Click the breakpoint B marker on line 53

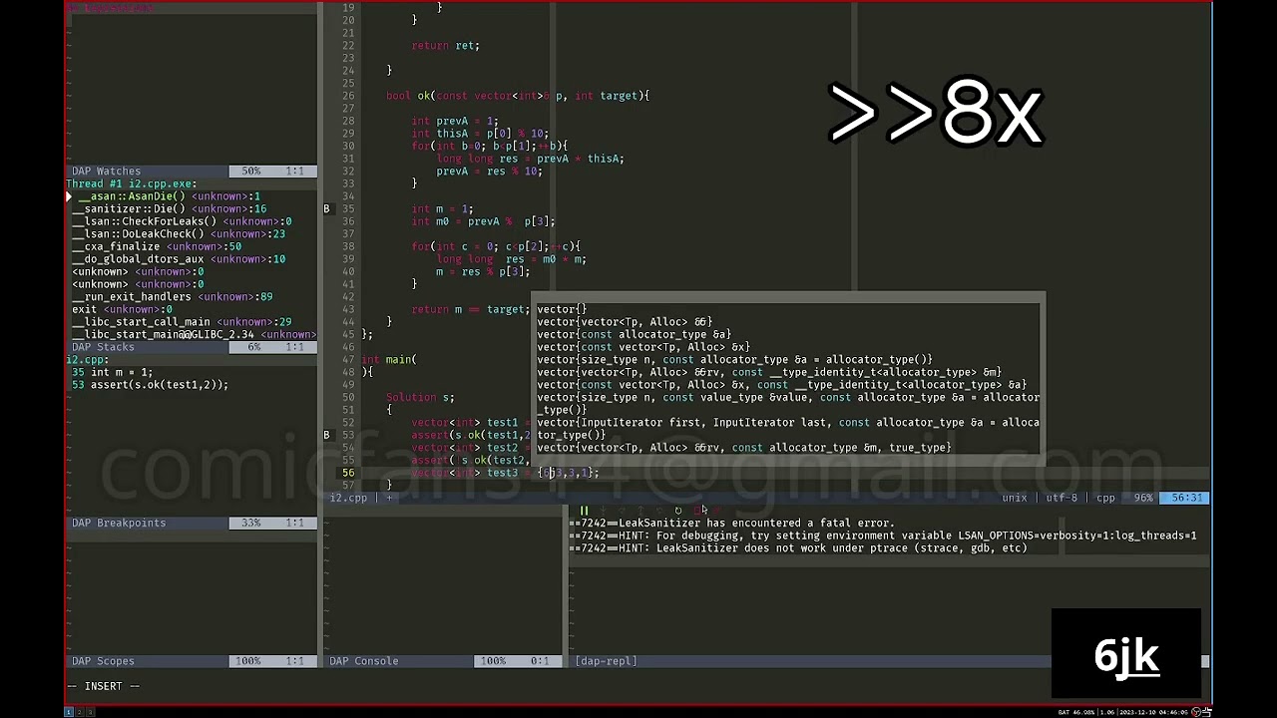point(326,435)
